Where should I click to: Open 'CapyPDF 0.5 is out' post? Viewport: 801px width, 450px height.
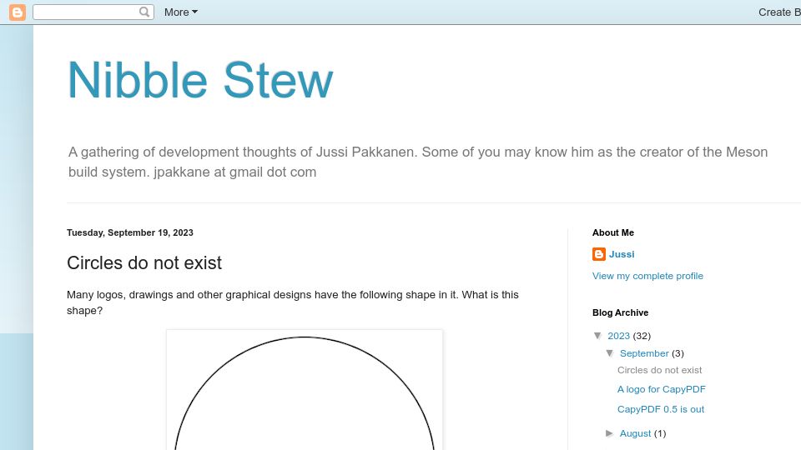coord(661,409)
